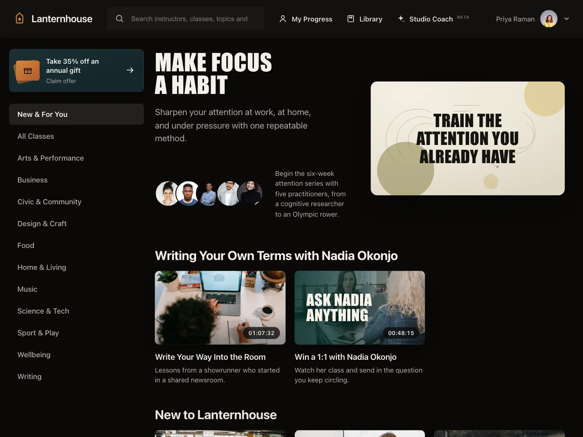Click the first practitioner avatar with hair bun
This screenshot has height=437, width=583.
167,193
